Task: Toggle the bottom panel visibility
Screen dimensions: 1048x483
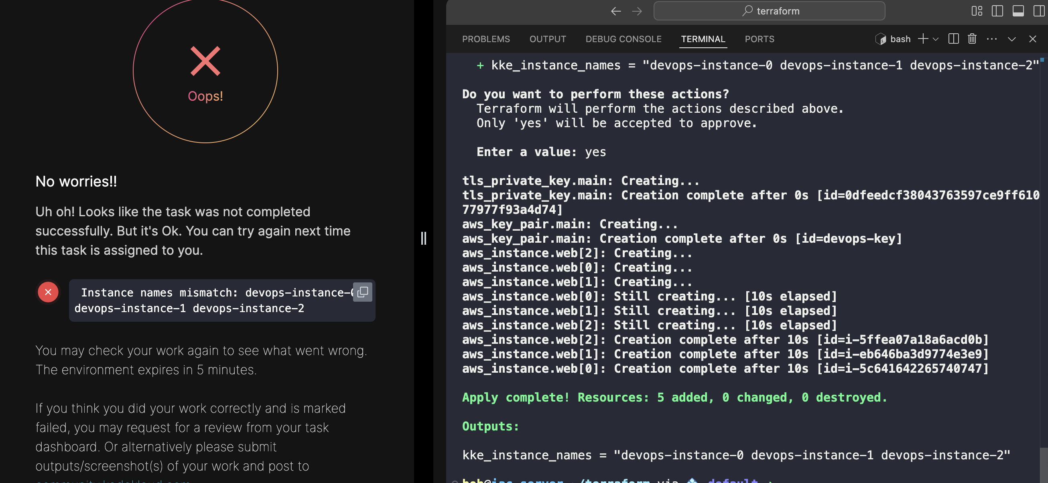Action: [1018, 11]
